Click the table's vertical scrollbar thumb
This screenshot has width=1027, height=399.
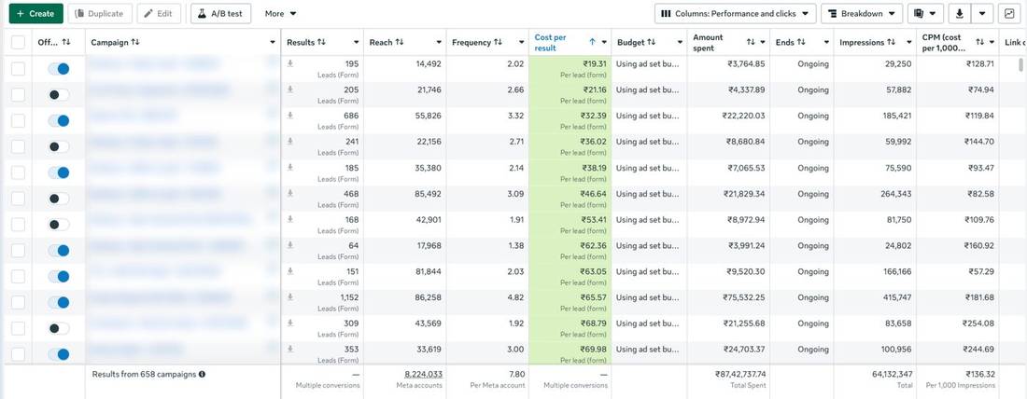click(1020, 64)
